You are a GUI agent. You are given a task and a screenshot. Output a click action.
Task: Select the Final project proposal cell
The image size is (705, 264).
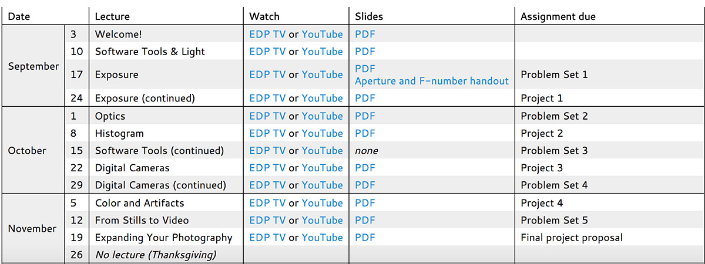609,238
